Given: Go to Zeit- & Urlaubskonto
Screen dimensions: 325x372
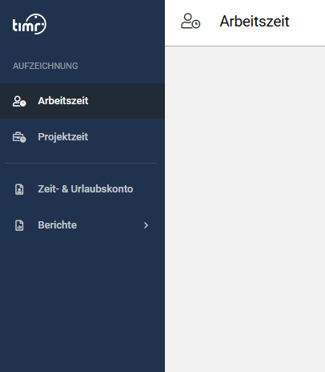Looking at the screenshot, I should (x=82, y=189).
